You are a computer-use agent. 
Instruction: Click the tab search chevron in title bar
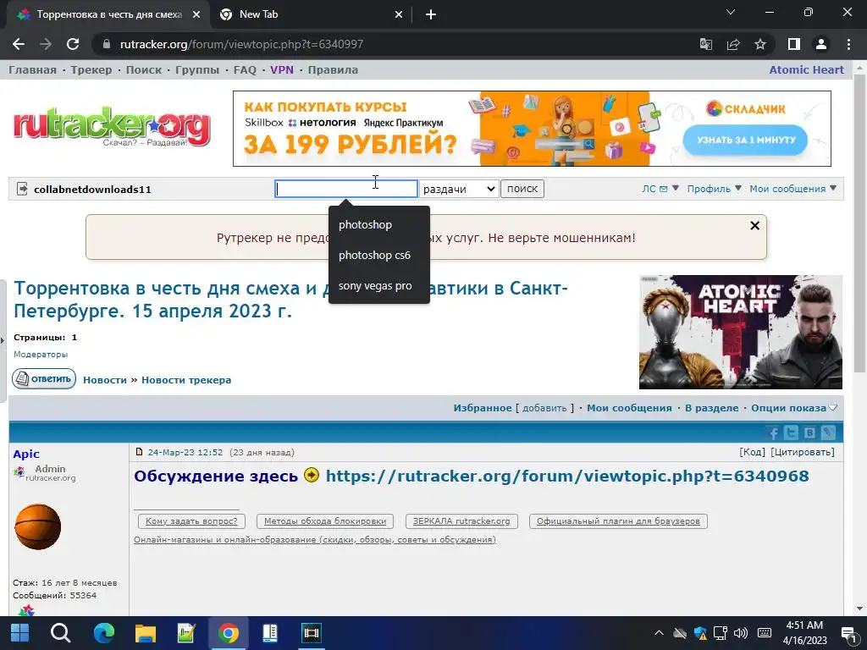(x=731, y=12)
